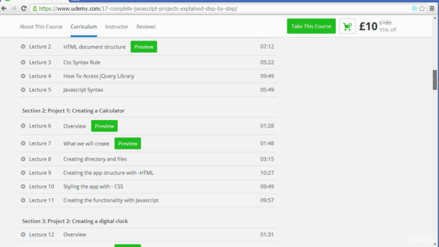
Task: Bookmark the page using the star icon
Action: (423, 9)
